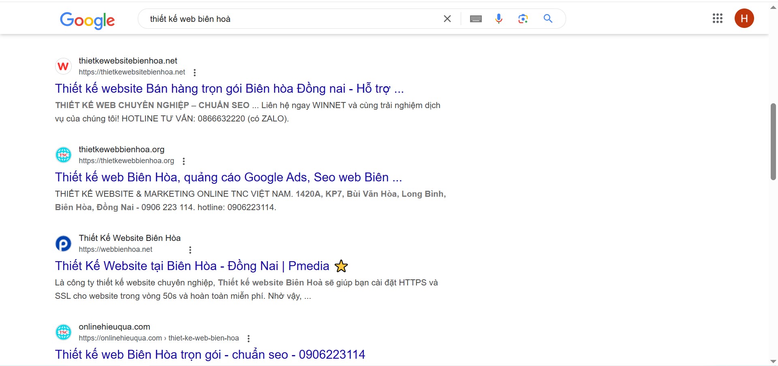Open 'Thiết kế web Biên Hòa, quảng cáo Google Ads' result
This screenshot has height=366, width=778.
coord(229,177)
